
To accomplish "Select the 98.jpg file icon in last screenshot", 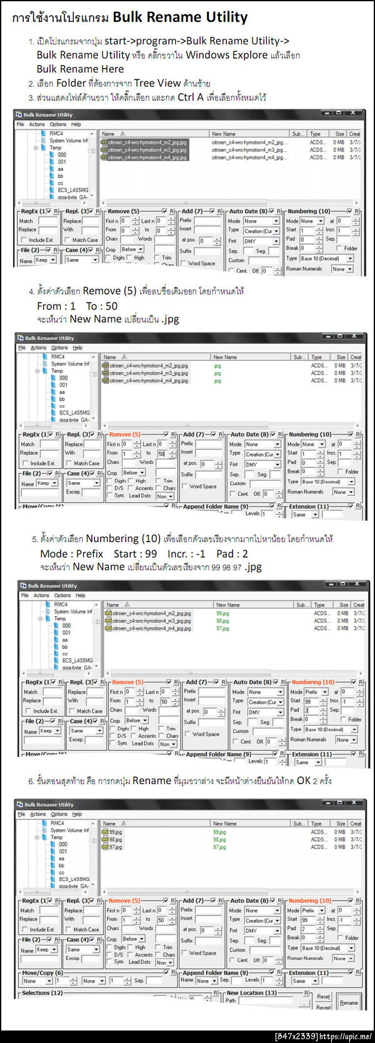I will [105, 840].
